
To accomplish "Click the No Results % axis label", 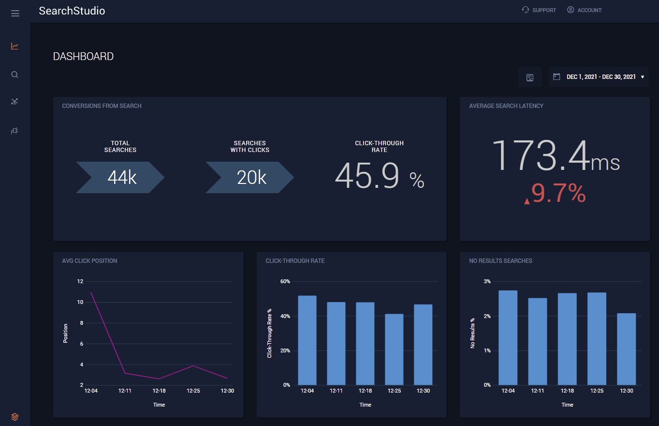I will pos(473,334).
